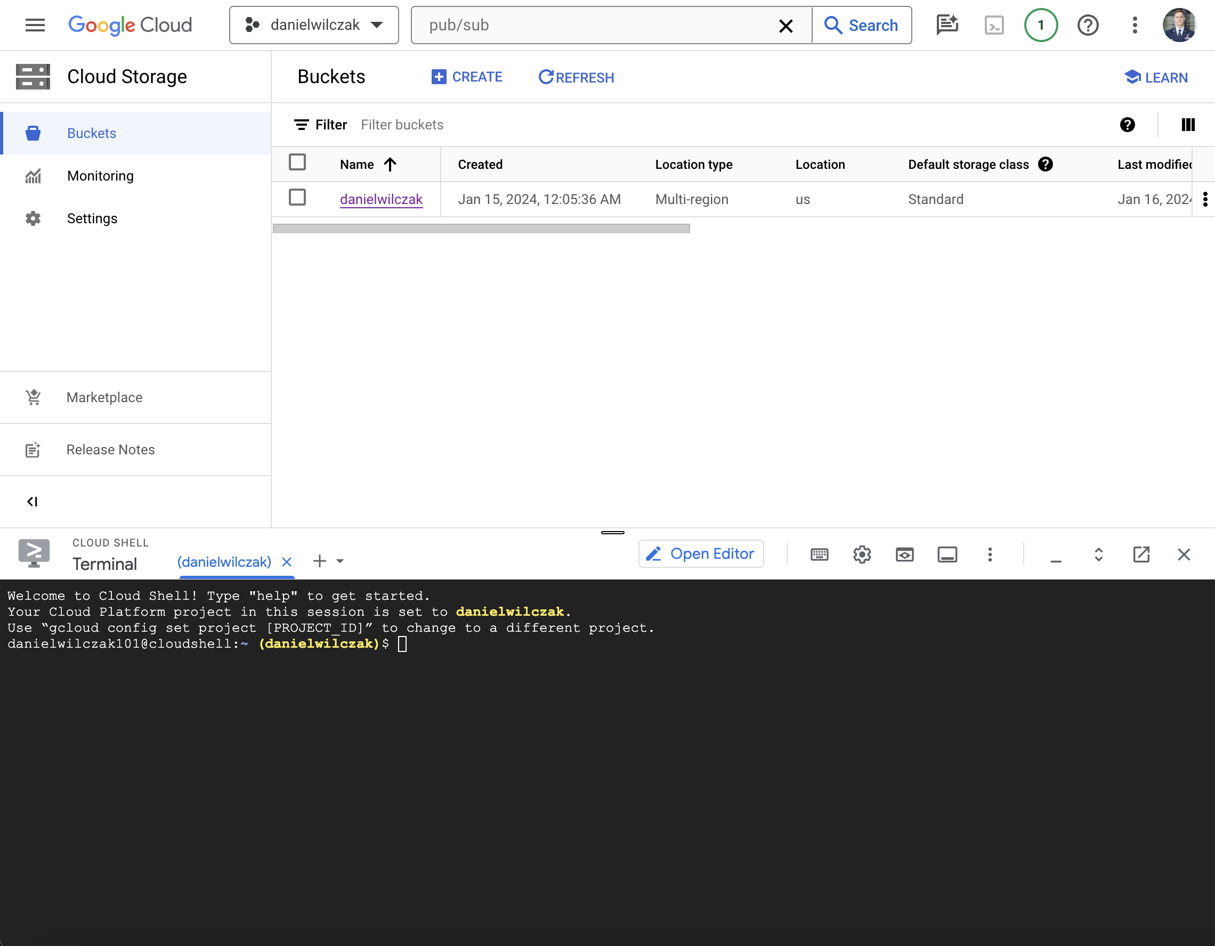The width and height of the screenshot is (1215, 946).
Task: Click the Multi-region cell
Action: (x=692, y=199)
